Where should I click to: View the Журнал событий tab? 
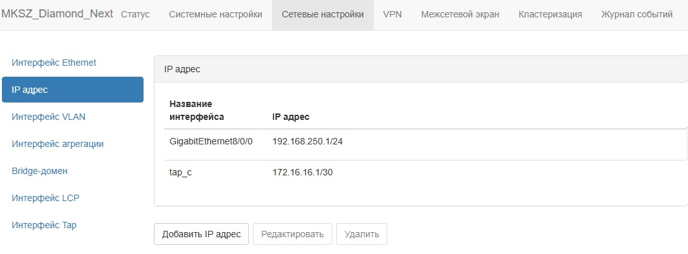(x=637, y=14)
